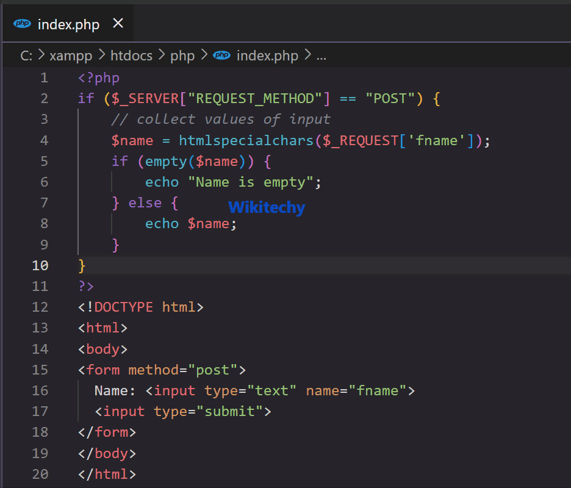Viewport: 571px width, 488px height.
Task: Open the php folder breadcrumb dropdown
Action: (182, 55)
